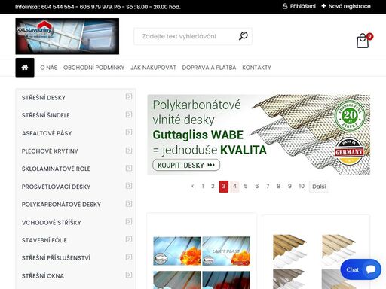386x289 pixels.
Task: Click the home icon button
Action: click(x=25, y=68)
